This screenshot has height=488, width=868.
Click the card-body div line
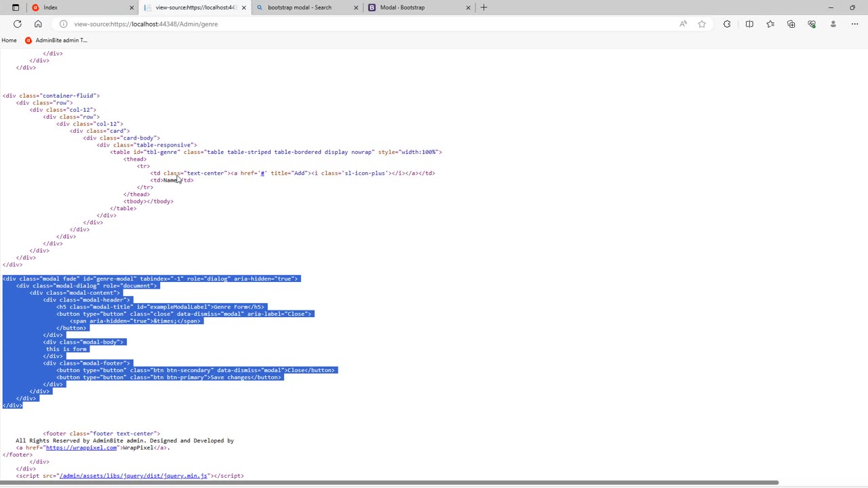[x=121, y=138]
